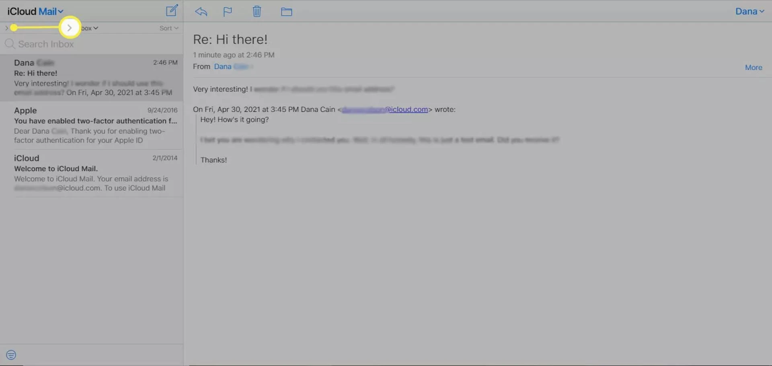This screenshot has width=772, height=366.
Task: Expand the folder sidebar with the chevron
Action: coord(70,28)
